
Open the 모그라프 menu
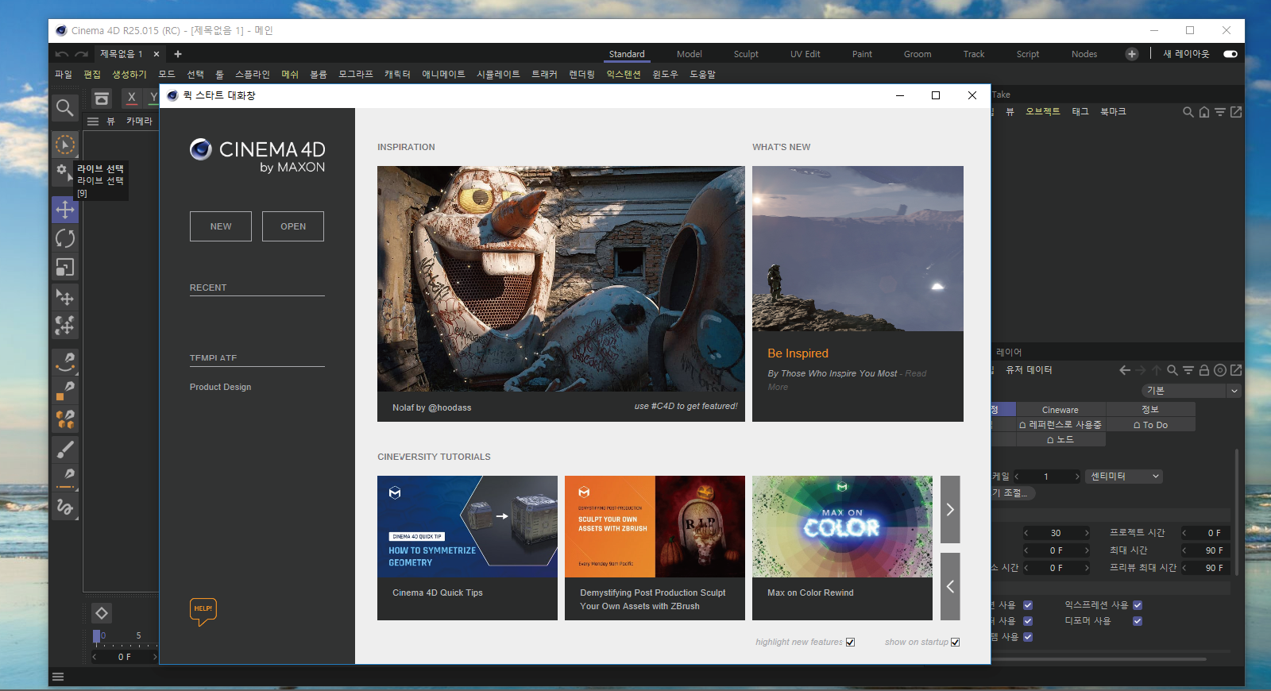(356, 75)
